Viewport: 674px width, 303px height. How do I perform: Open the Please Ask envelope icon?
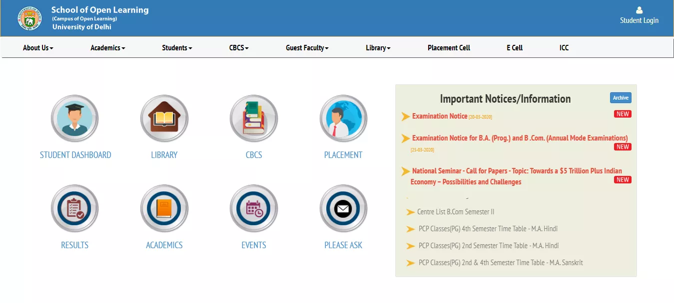(343, 208)
